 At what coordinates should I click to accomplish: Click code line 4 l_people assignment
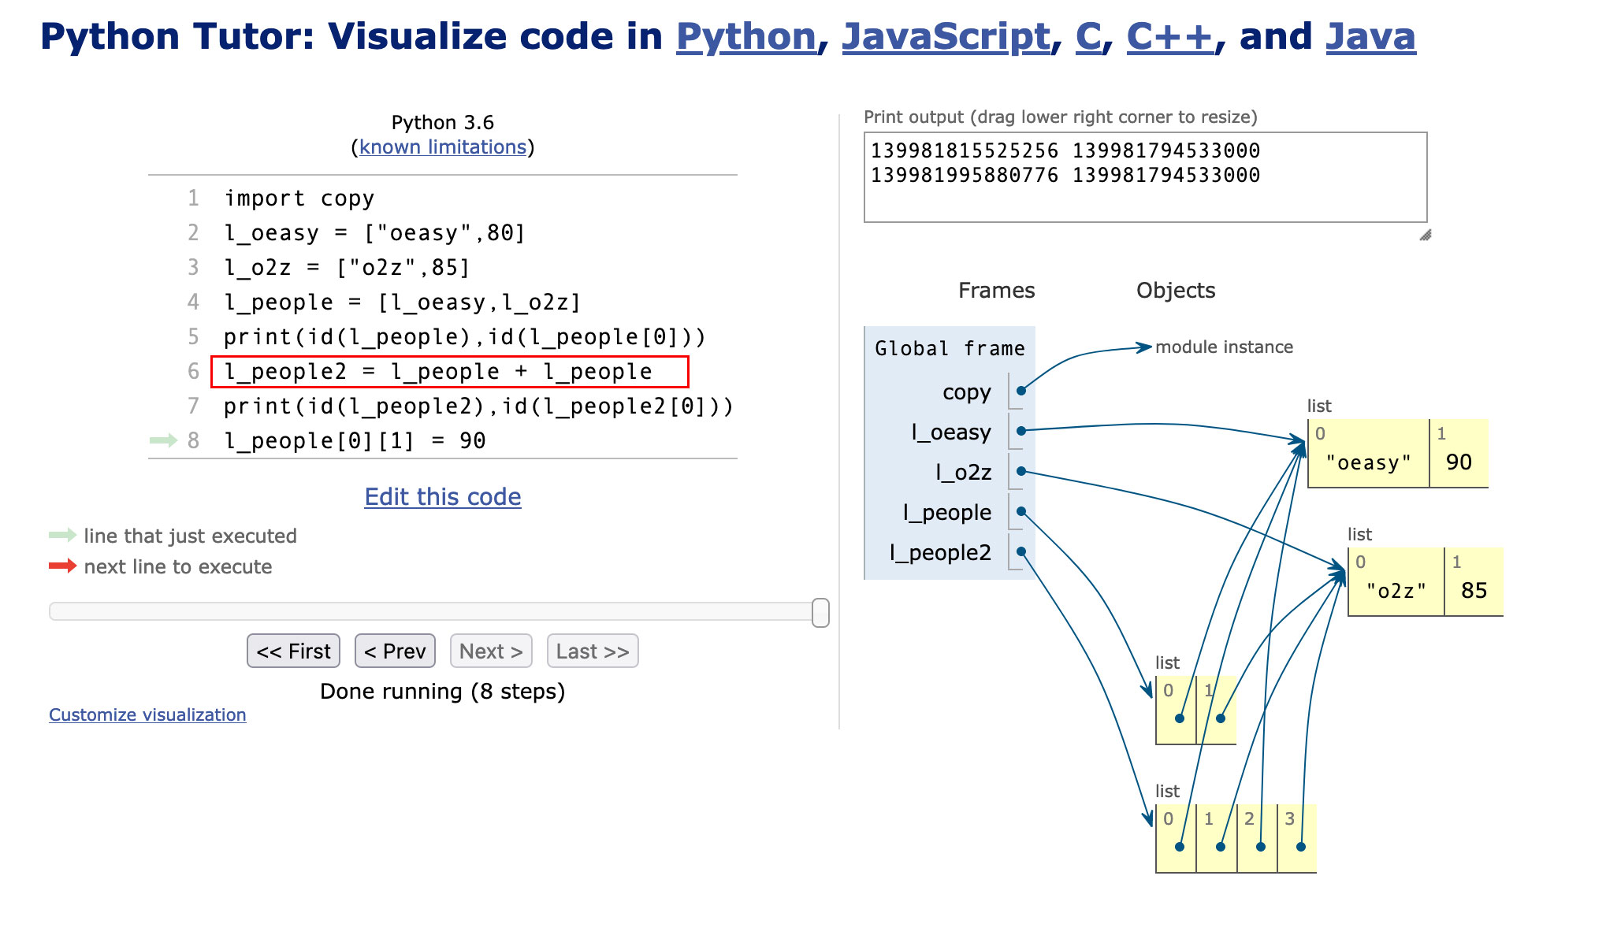[402, 302]
